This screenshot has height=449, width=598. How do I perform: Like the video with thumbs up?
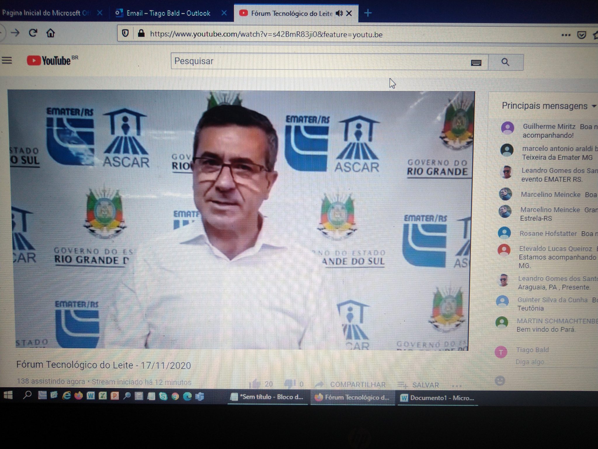point(255,384)
